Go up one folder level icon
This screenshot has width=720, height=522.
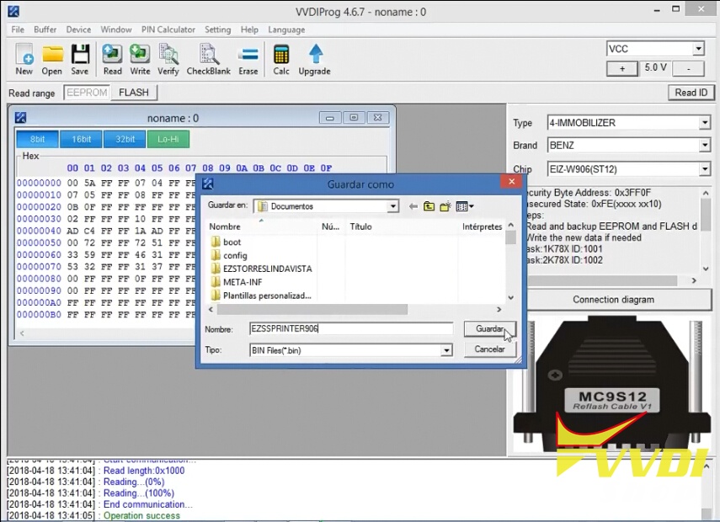(429, 206)
